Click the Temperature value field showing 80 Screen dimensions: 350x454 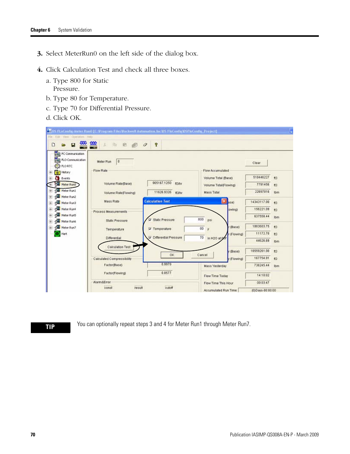pyautogui.click(x=194, y=229)
